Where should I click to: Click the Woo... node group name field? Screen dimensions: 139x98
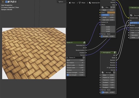click(107, 7)
